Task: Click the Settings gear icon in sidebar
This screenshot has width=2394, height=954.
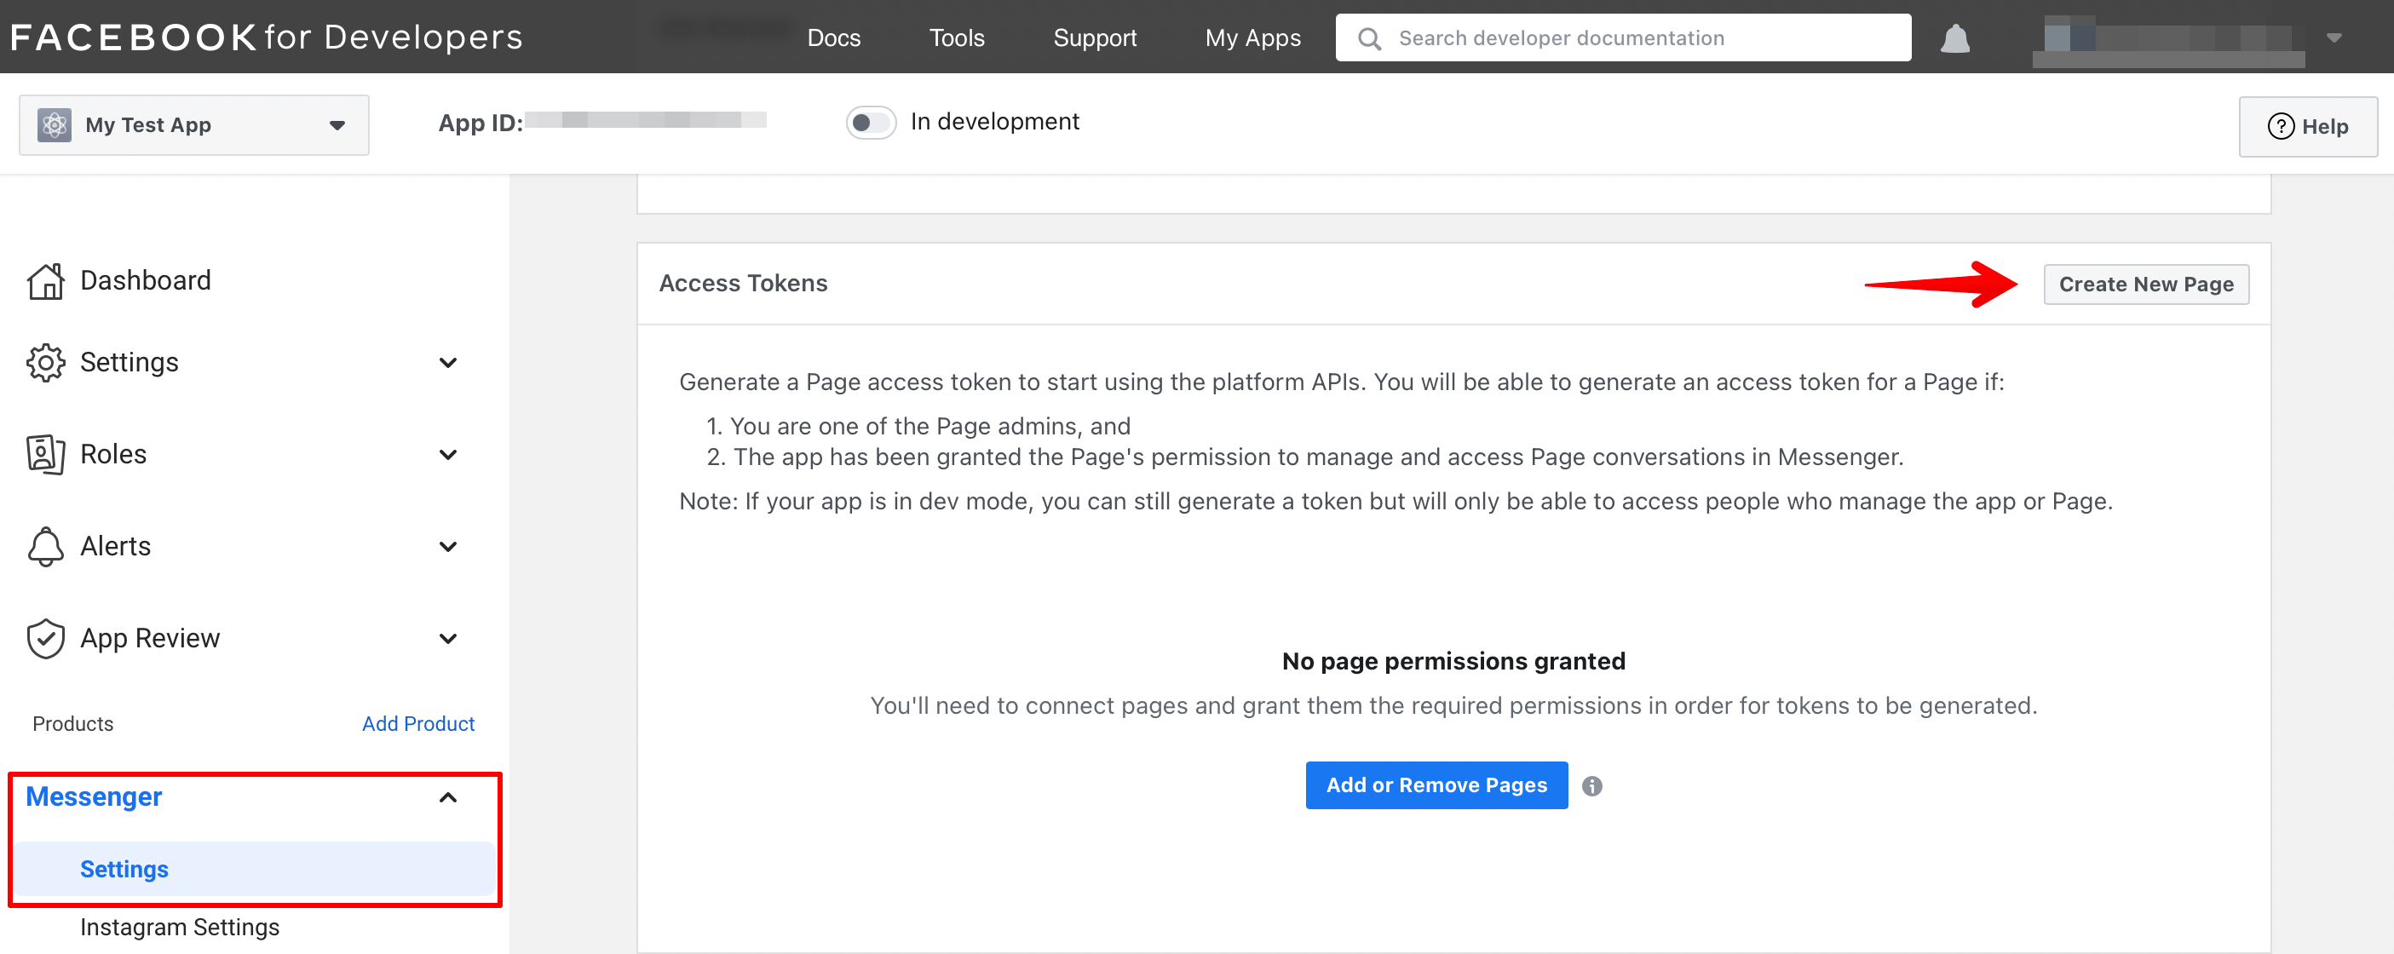Action: tap(45, 362)
